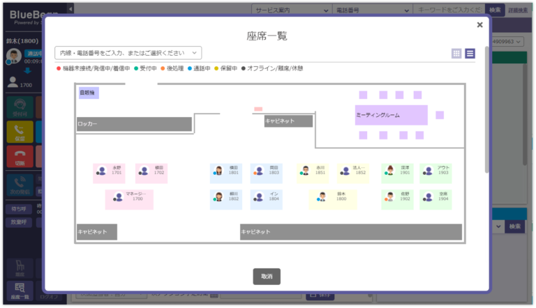Click seat 鈴木 1800 avatar

tap(321, 198)
